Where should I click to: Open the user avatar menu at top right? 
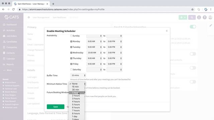[x=210, y=17]
